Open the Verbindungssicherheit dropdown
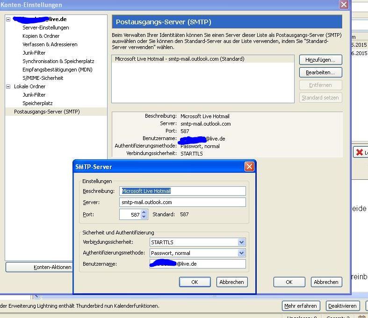Screen dimensions: 368x318 (198, 242)
